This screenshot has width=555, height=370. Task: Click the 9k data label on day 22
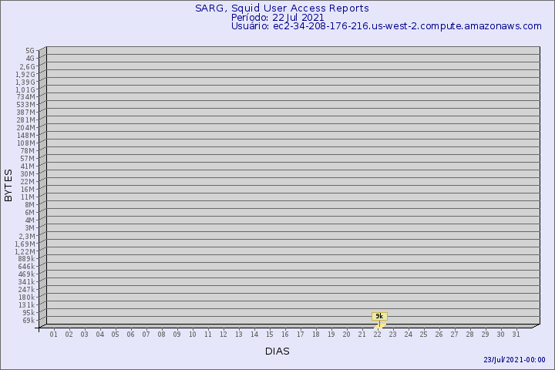tap(379, 316)
